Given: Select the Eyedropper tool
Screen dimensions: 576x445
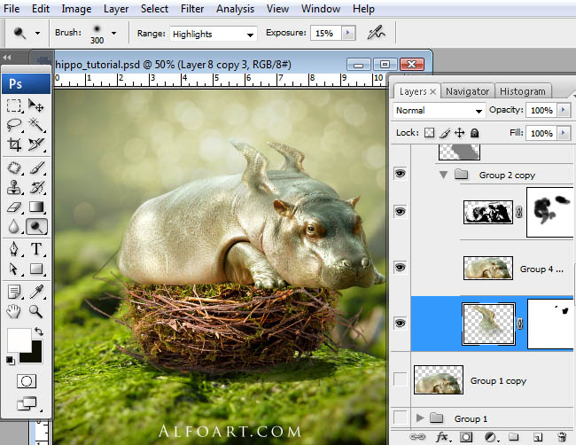Looking at the screenshot, I should pyautogui.click(x=36, y=293).
